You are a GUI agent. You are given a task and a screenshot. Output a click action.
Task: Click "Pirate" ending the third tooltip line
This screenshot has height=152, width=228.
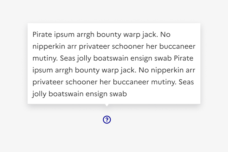(x=183, y=58)
